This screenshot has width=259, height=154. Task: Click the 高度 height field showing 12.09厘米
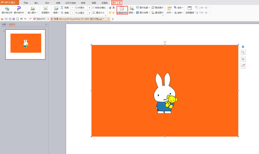pyautogui.click(x=81, y=8)
